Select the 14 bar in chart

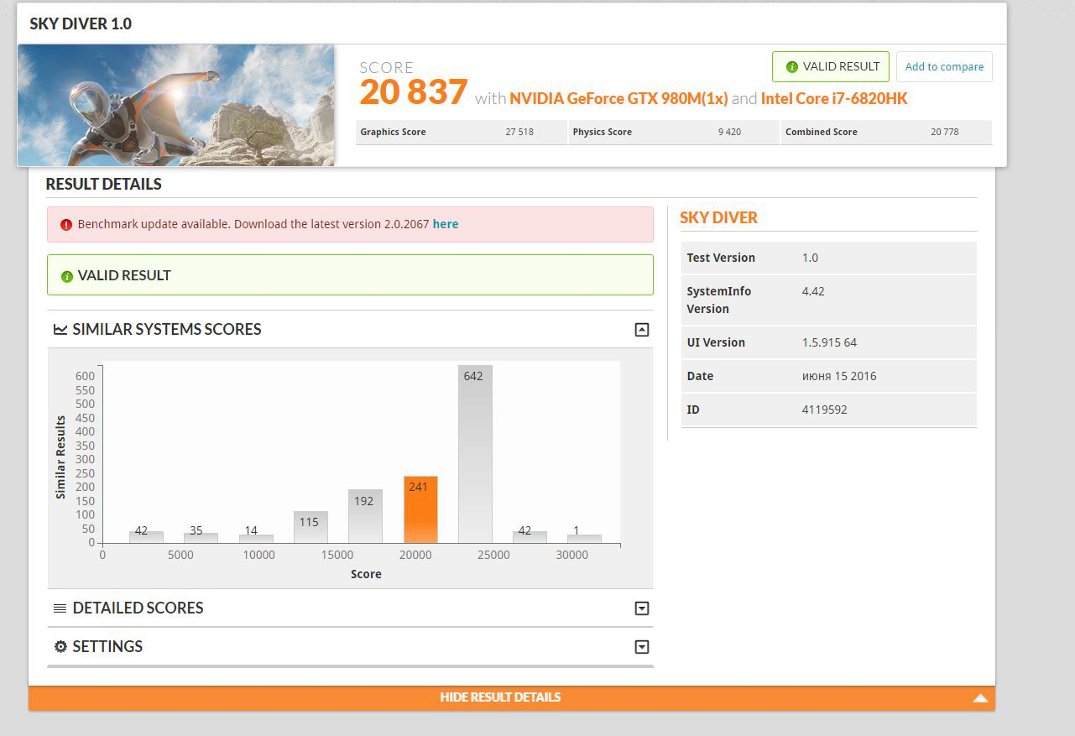click(x=256, y=539)
